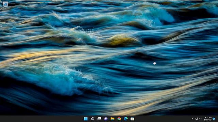Open File Explorer from the taskbar
218x122 pixels.
coord(112,119)
